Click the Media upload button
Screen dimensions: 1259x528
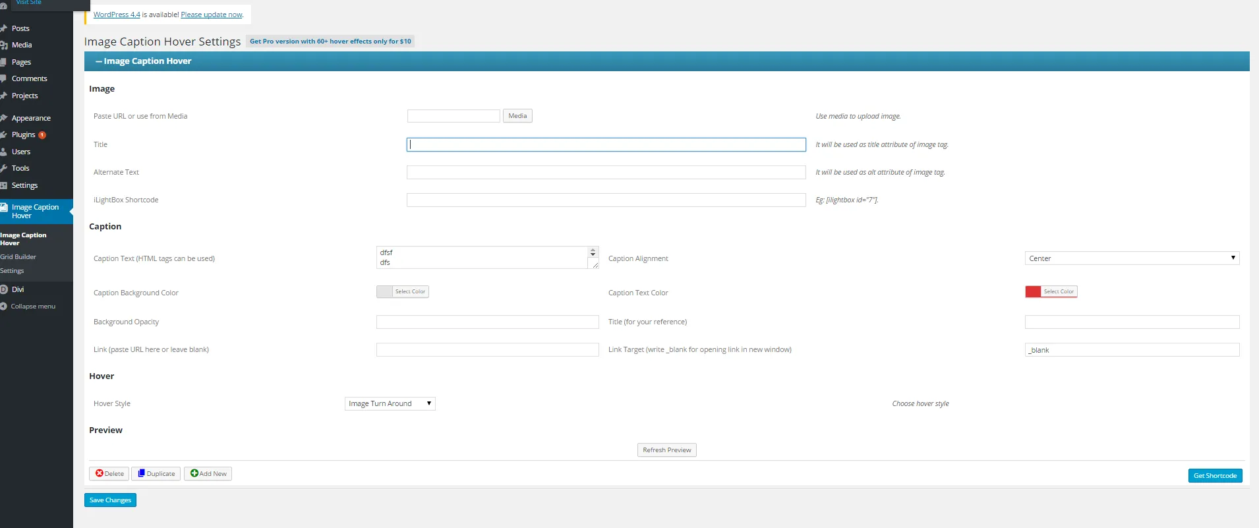point(517,116)
